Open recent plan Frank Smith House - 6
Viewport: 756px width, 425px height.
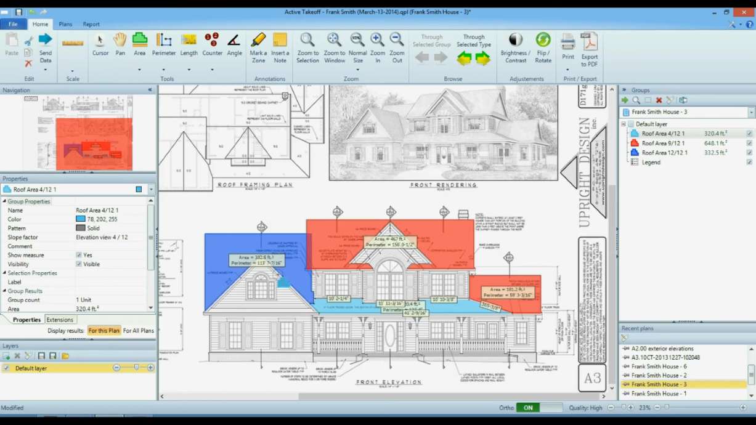659,366
